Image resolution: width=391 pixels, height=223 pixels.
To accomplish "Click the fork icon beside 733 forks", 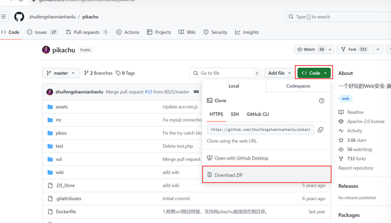I will coord(341,159).
